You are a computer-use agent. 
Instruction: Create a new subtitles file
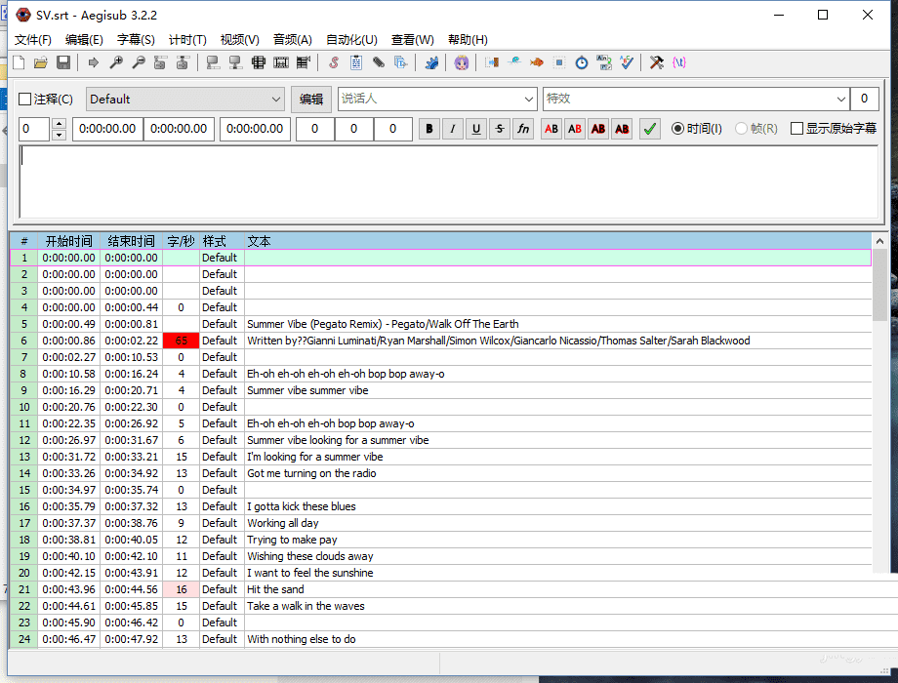19,62
